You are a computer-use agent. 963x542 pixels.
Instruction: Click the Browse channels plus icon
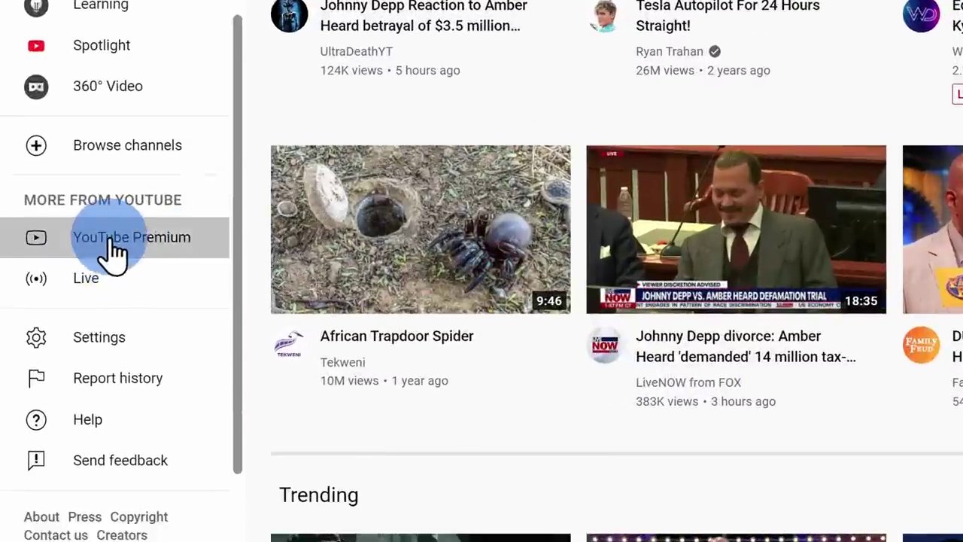[35, 145]
